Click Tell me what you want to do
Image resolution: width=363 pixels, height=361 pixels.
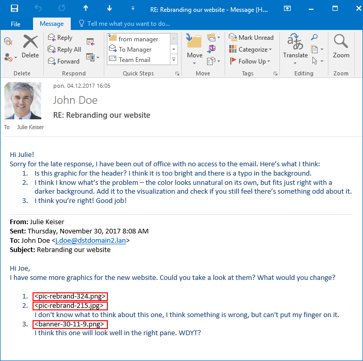pyautogui.click(x=124, y=24)
